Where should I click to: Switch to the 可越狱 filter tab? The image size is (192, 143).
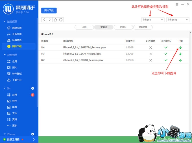coord(123,27)
